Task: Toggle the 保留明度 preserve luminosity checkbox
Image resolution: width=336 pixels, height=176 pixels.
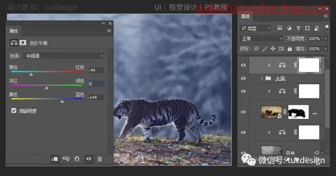Action: point(14,110)
